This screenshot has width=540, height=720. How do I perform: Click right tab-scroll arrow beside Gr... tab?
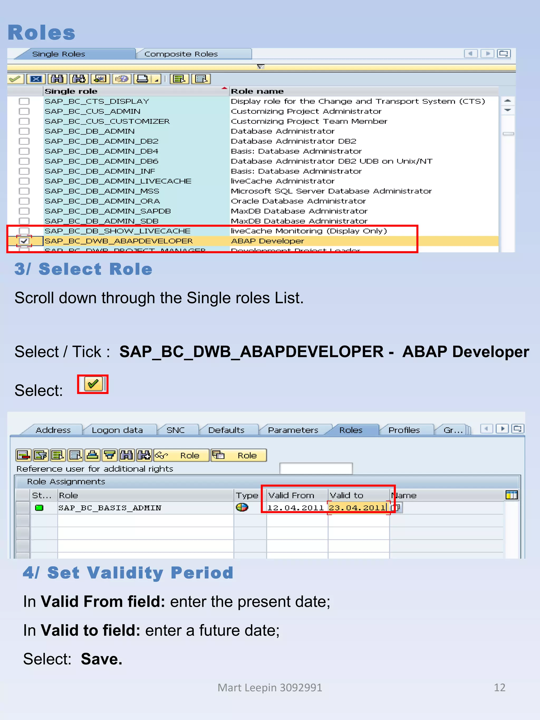tap(502, 429)
